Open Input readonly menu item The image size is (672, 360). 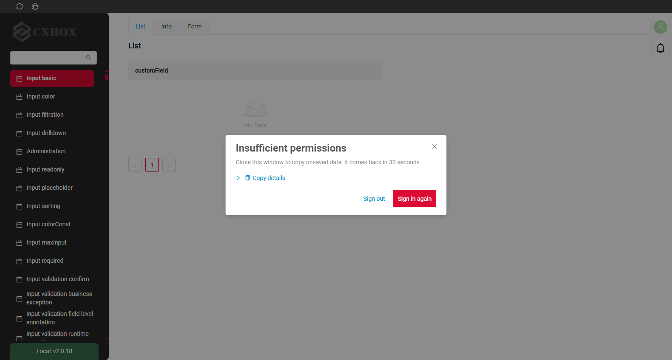point(52,170)
